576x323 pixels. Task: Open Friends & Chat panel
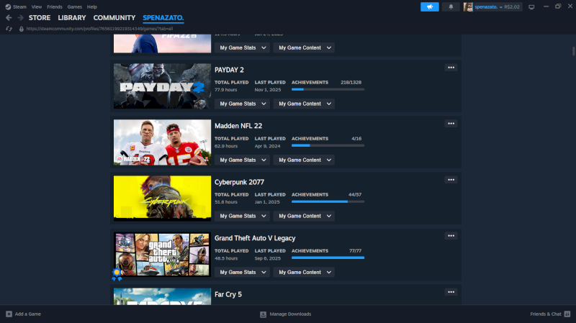550,314
